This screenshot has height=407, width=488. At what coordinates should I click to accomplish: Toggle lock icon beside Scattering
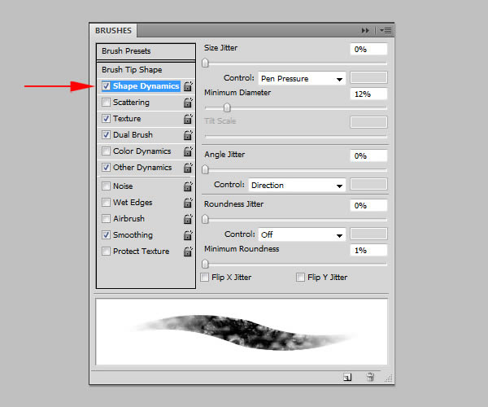pyautogui.click(x=188, y=103)
